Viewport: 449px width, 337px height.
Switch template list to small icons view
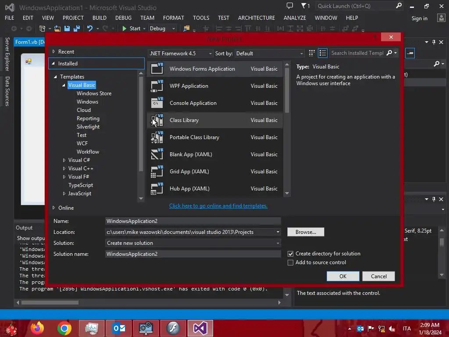(312, 53)
